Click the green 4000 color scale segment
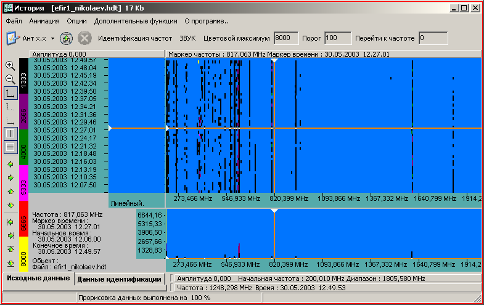Image resolution: width=484 pixels, height=305 pixels. (24, 147)
